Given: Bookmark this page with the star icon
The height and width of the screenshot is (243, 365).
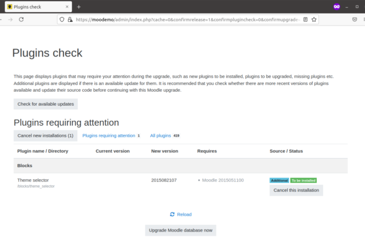Looking at the screenshot, I should pos(314,19).
